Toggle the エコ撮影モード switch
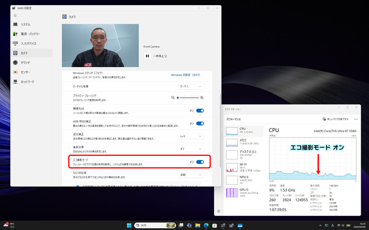 (200, 162)
